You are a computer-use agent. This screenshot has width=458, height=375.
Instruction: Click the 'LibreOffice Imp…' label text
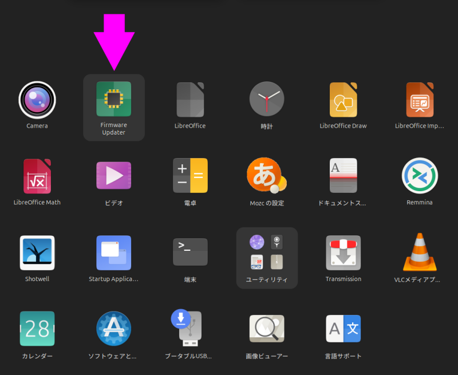[420, 126]
